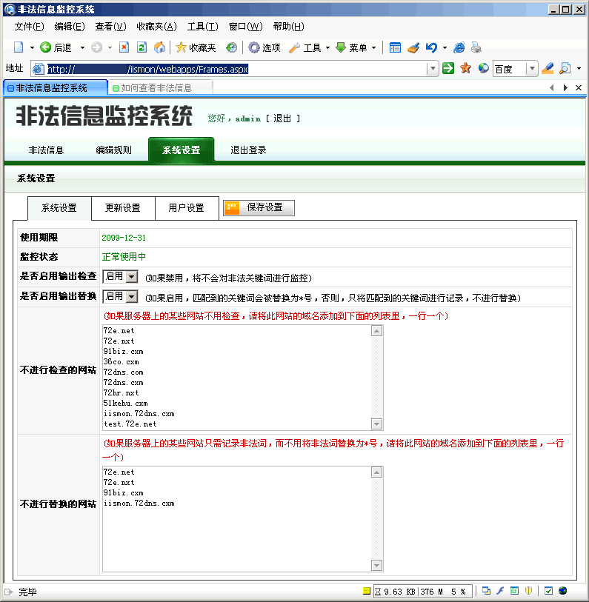The height and width of the screenshot is (602, 589).
Task: Click the magnifier search icon
Action: (565, 68)
